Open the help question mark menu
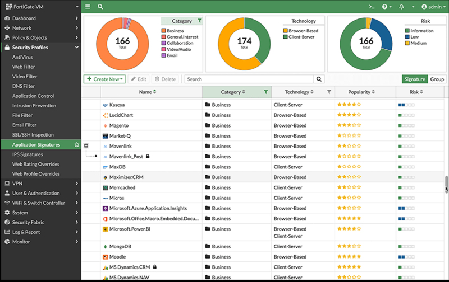449x282 pixels. pos(387,7)
